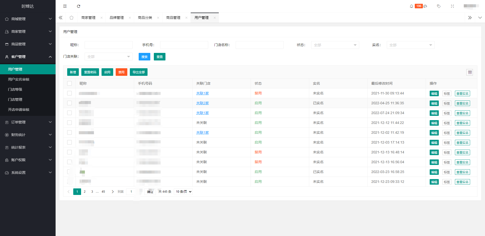Close the 品牌管理 tab
The width and height of the screenshot is (485, 236).
[130, 18]
